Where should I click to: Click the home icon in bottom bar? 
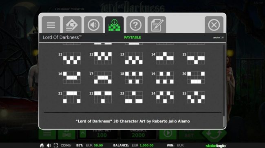[x=42, y=145]
